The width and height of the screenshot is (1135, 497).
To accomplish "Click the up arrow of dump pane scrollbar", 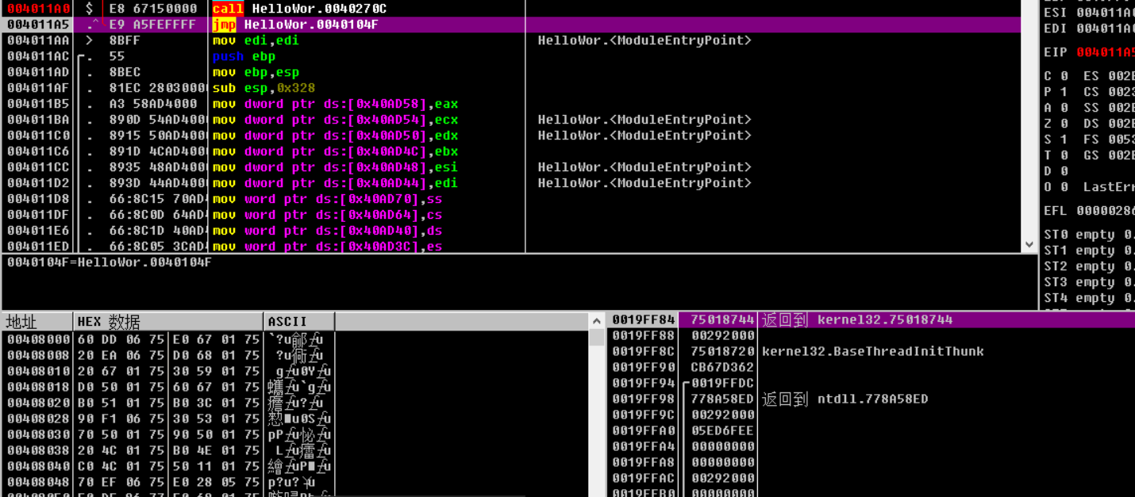I will (597, 321).
